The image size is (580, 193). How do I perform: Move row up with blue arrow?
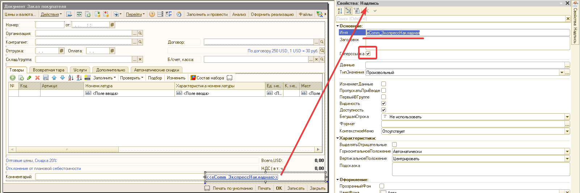point(54,78)
